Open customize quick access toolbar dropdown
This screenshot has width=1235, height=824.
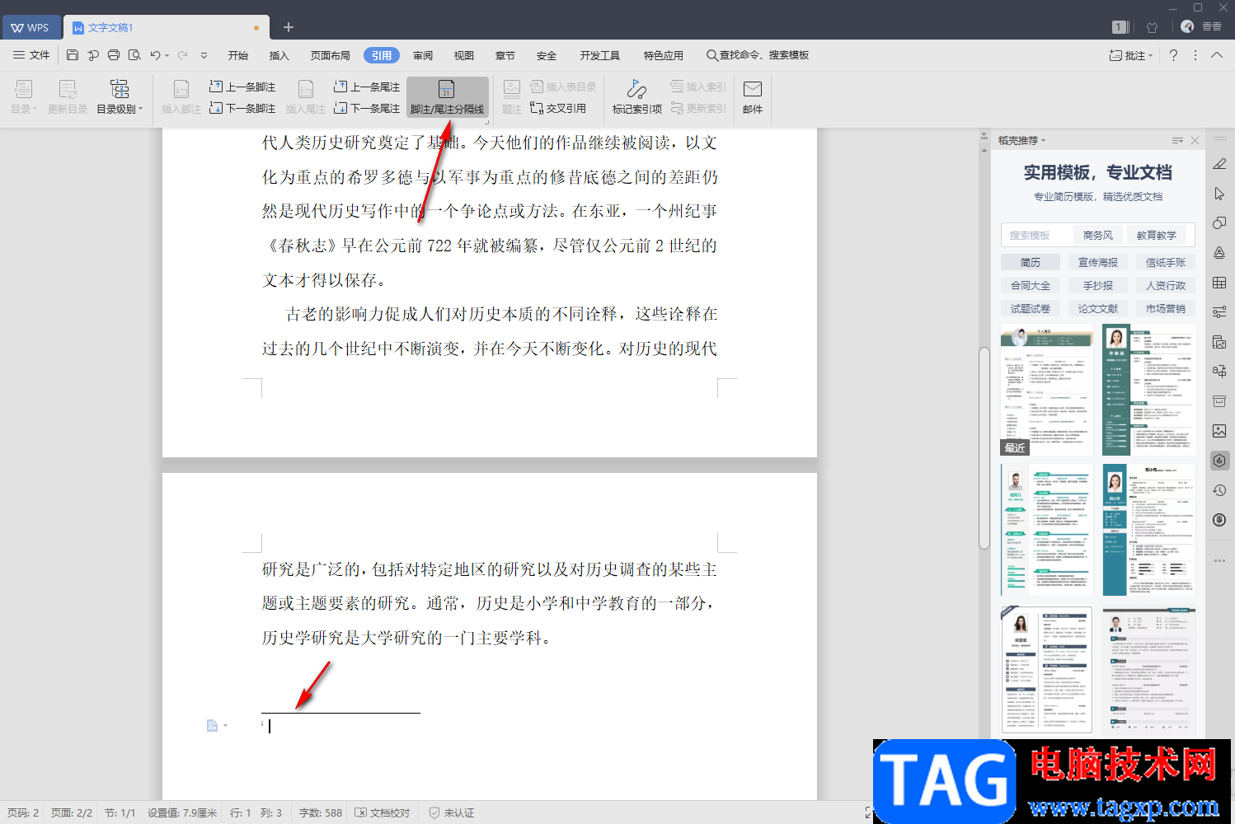click(x=204, y=56)
